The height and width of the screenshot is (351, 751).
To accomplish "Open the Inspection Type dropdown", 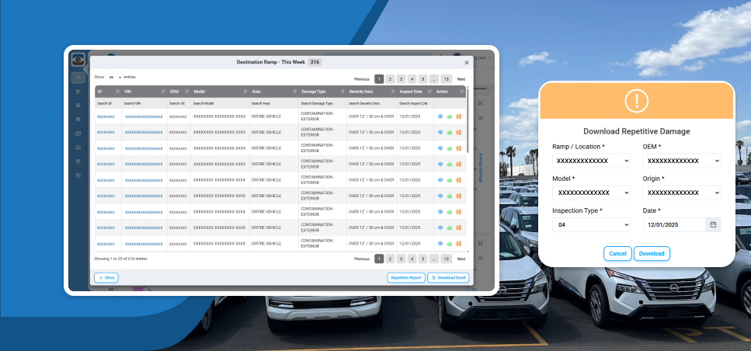I will coord(591,224).
